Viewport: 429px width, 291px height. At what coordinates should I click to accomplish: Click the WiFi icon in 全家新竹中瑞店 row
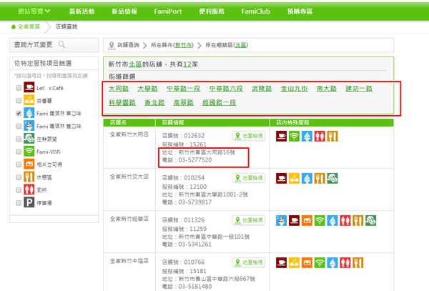coord(320,262)
